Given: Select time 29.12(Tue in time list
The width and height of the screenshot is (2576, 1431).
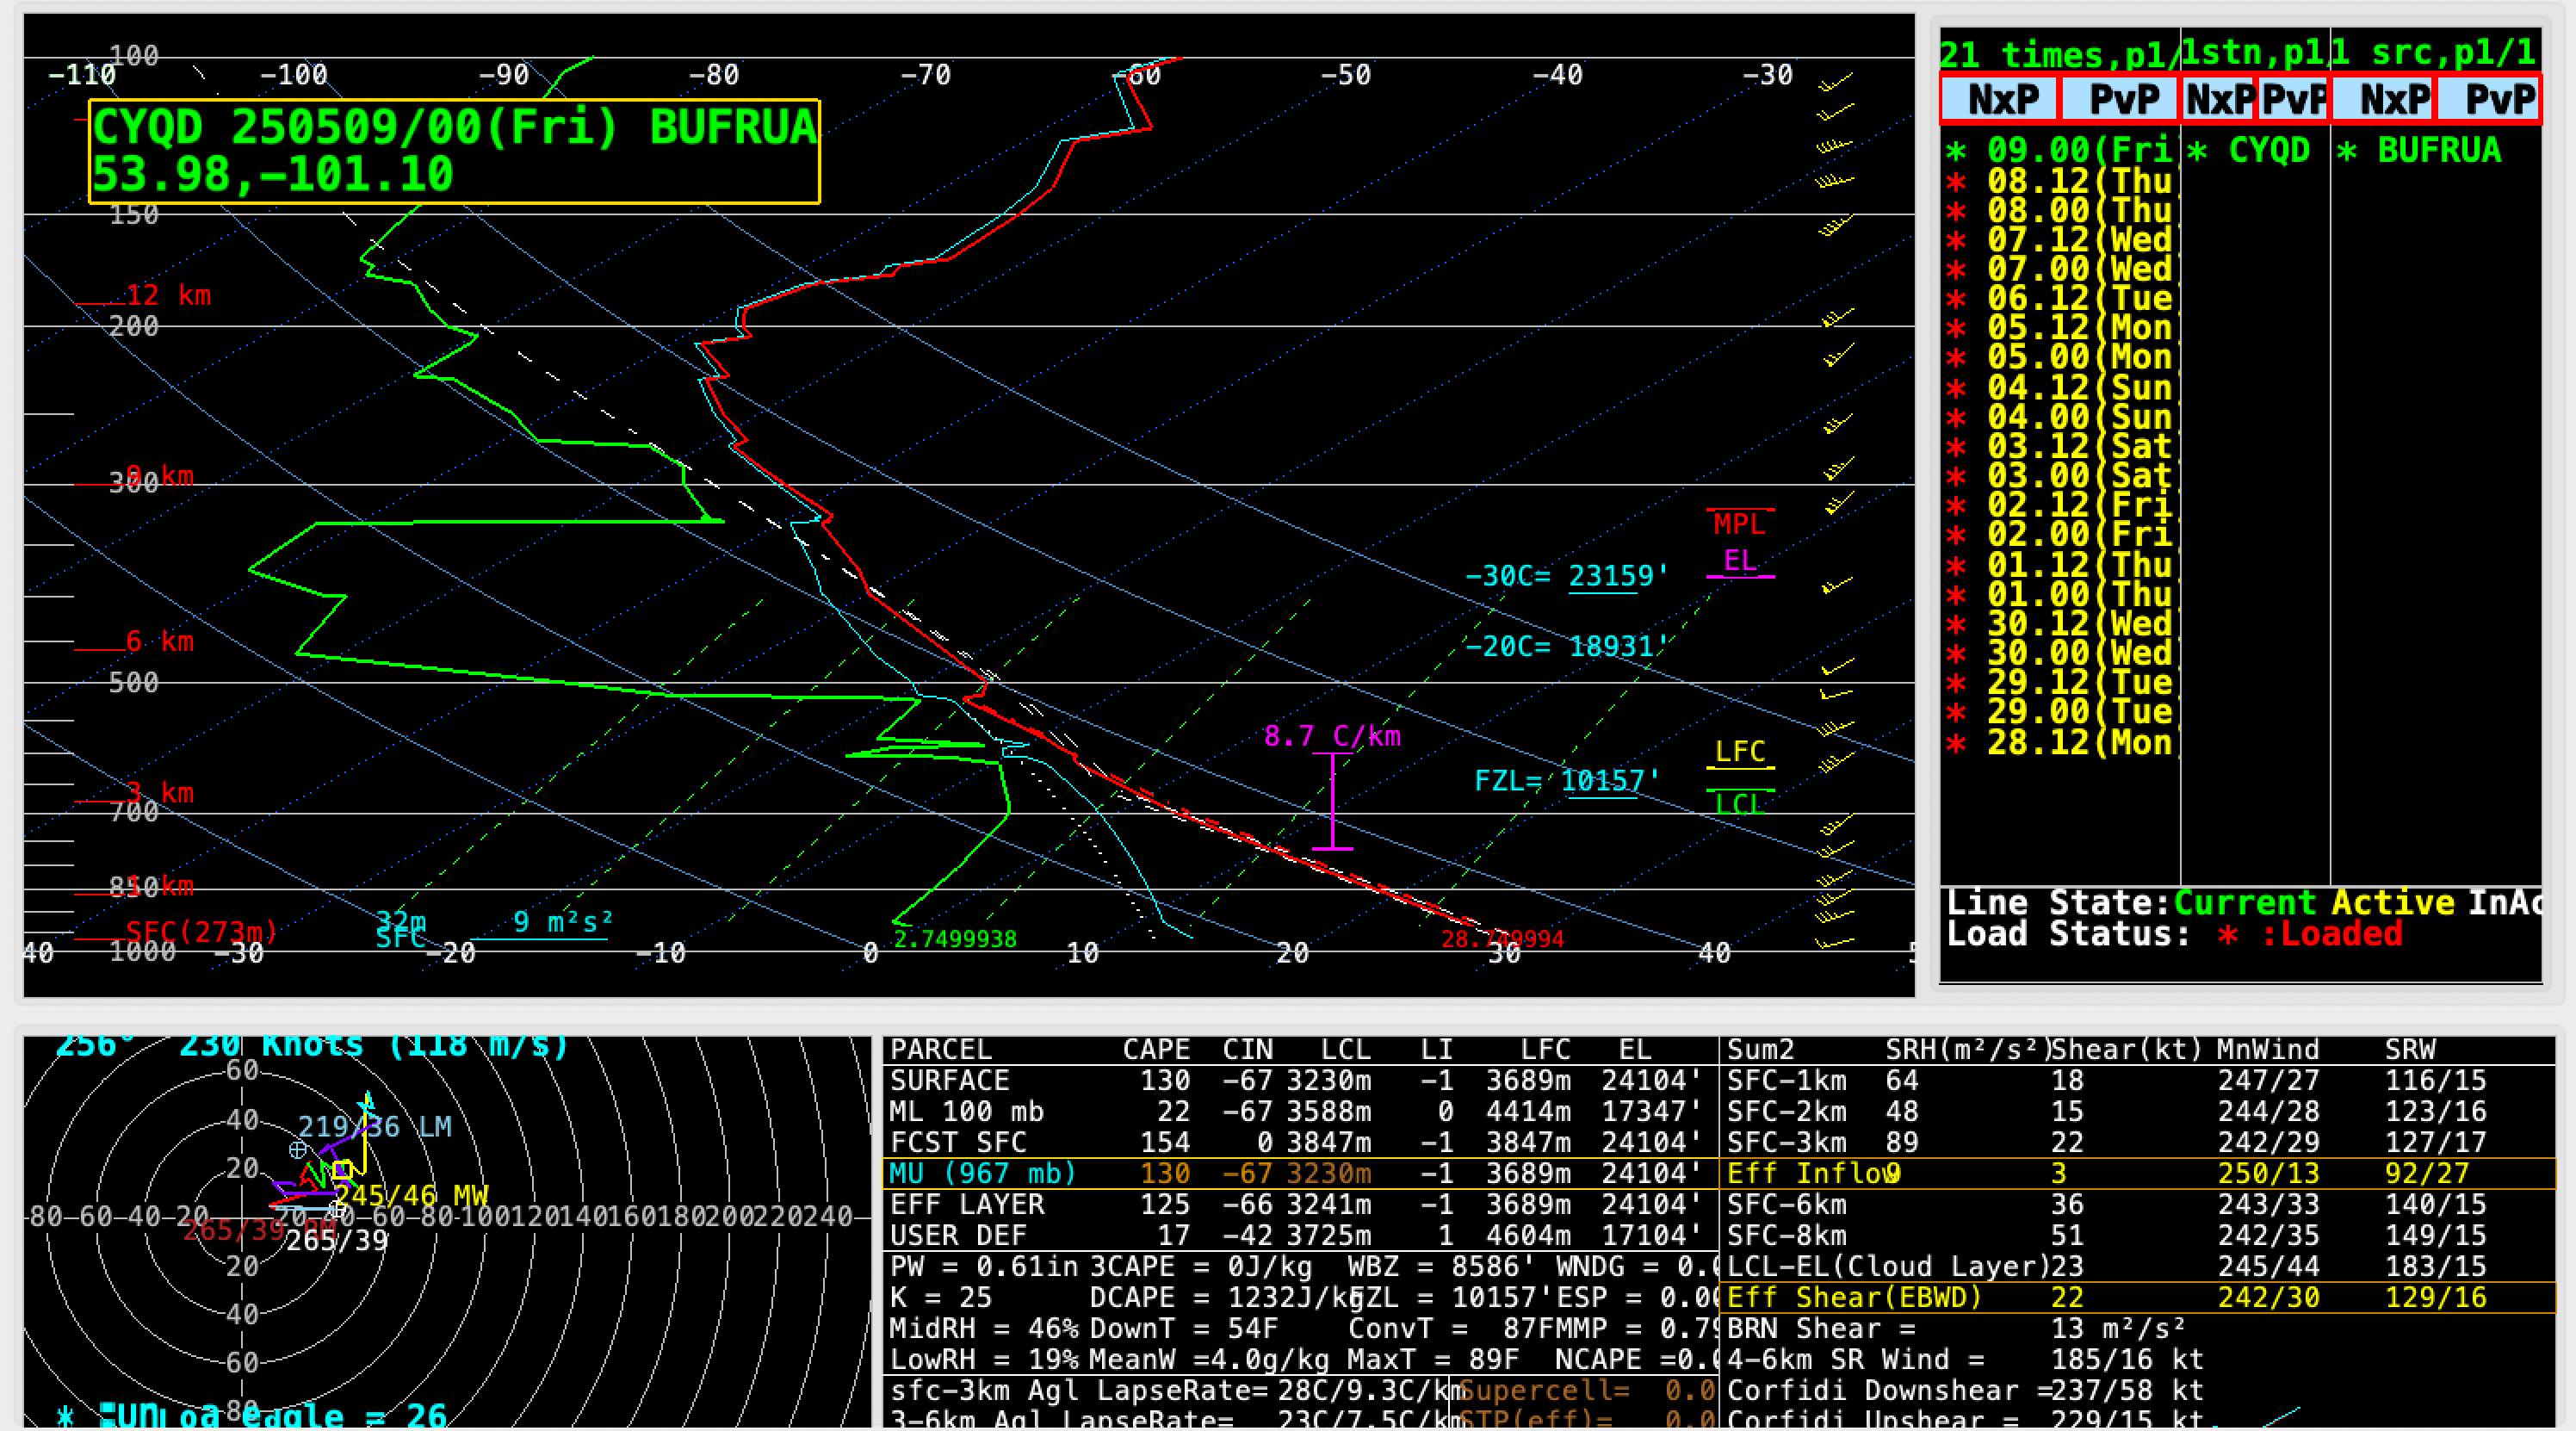Looking at the screenshot, I should [x=2061, y=683].
